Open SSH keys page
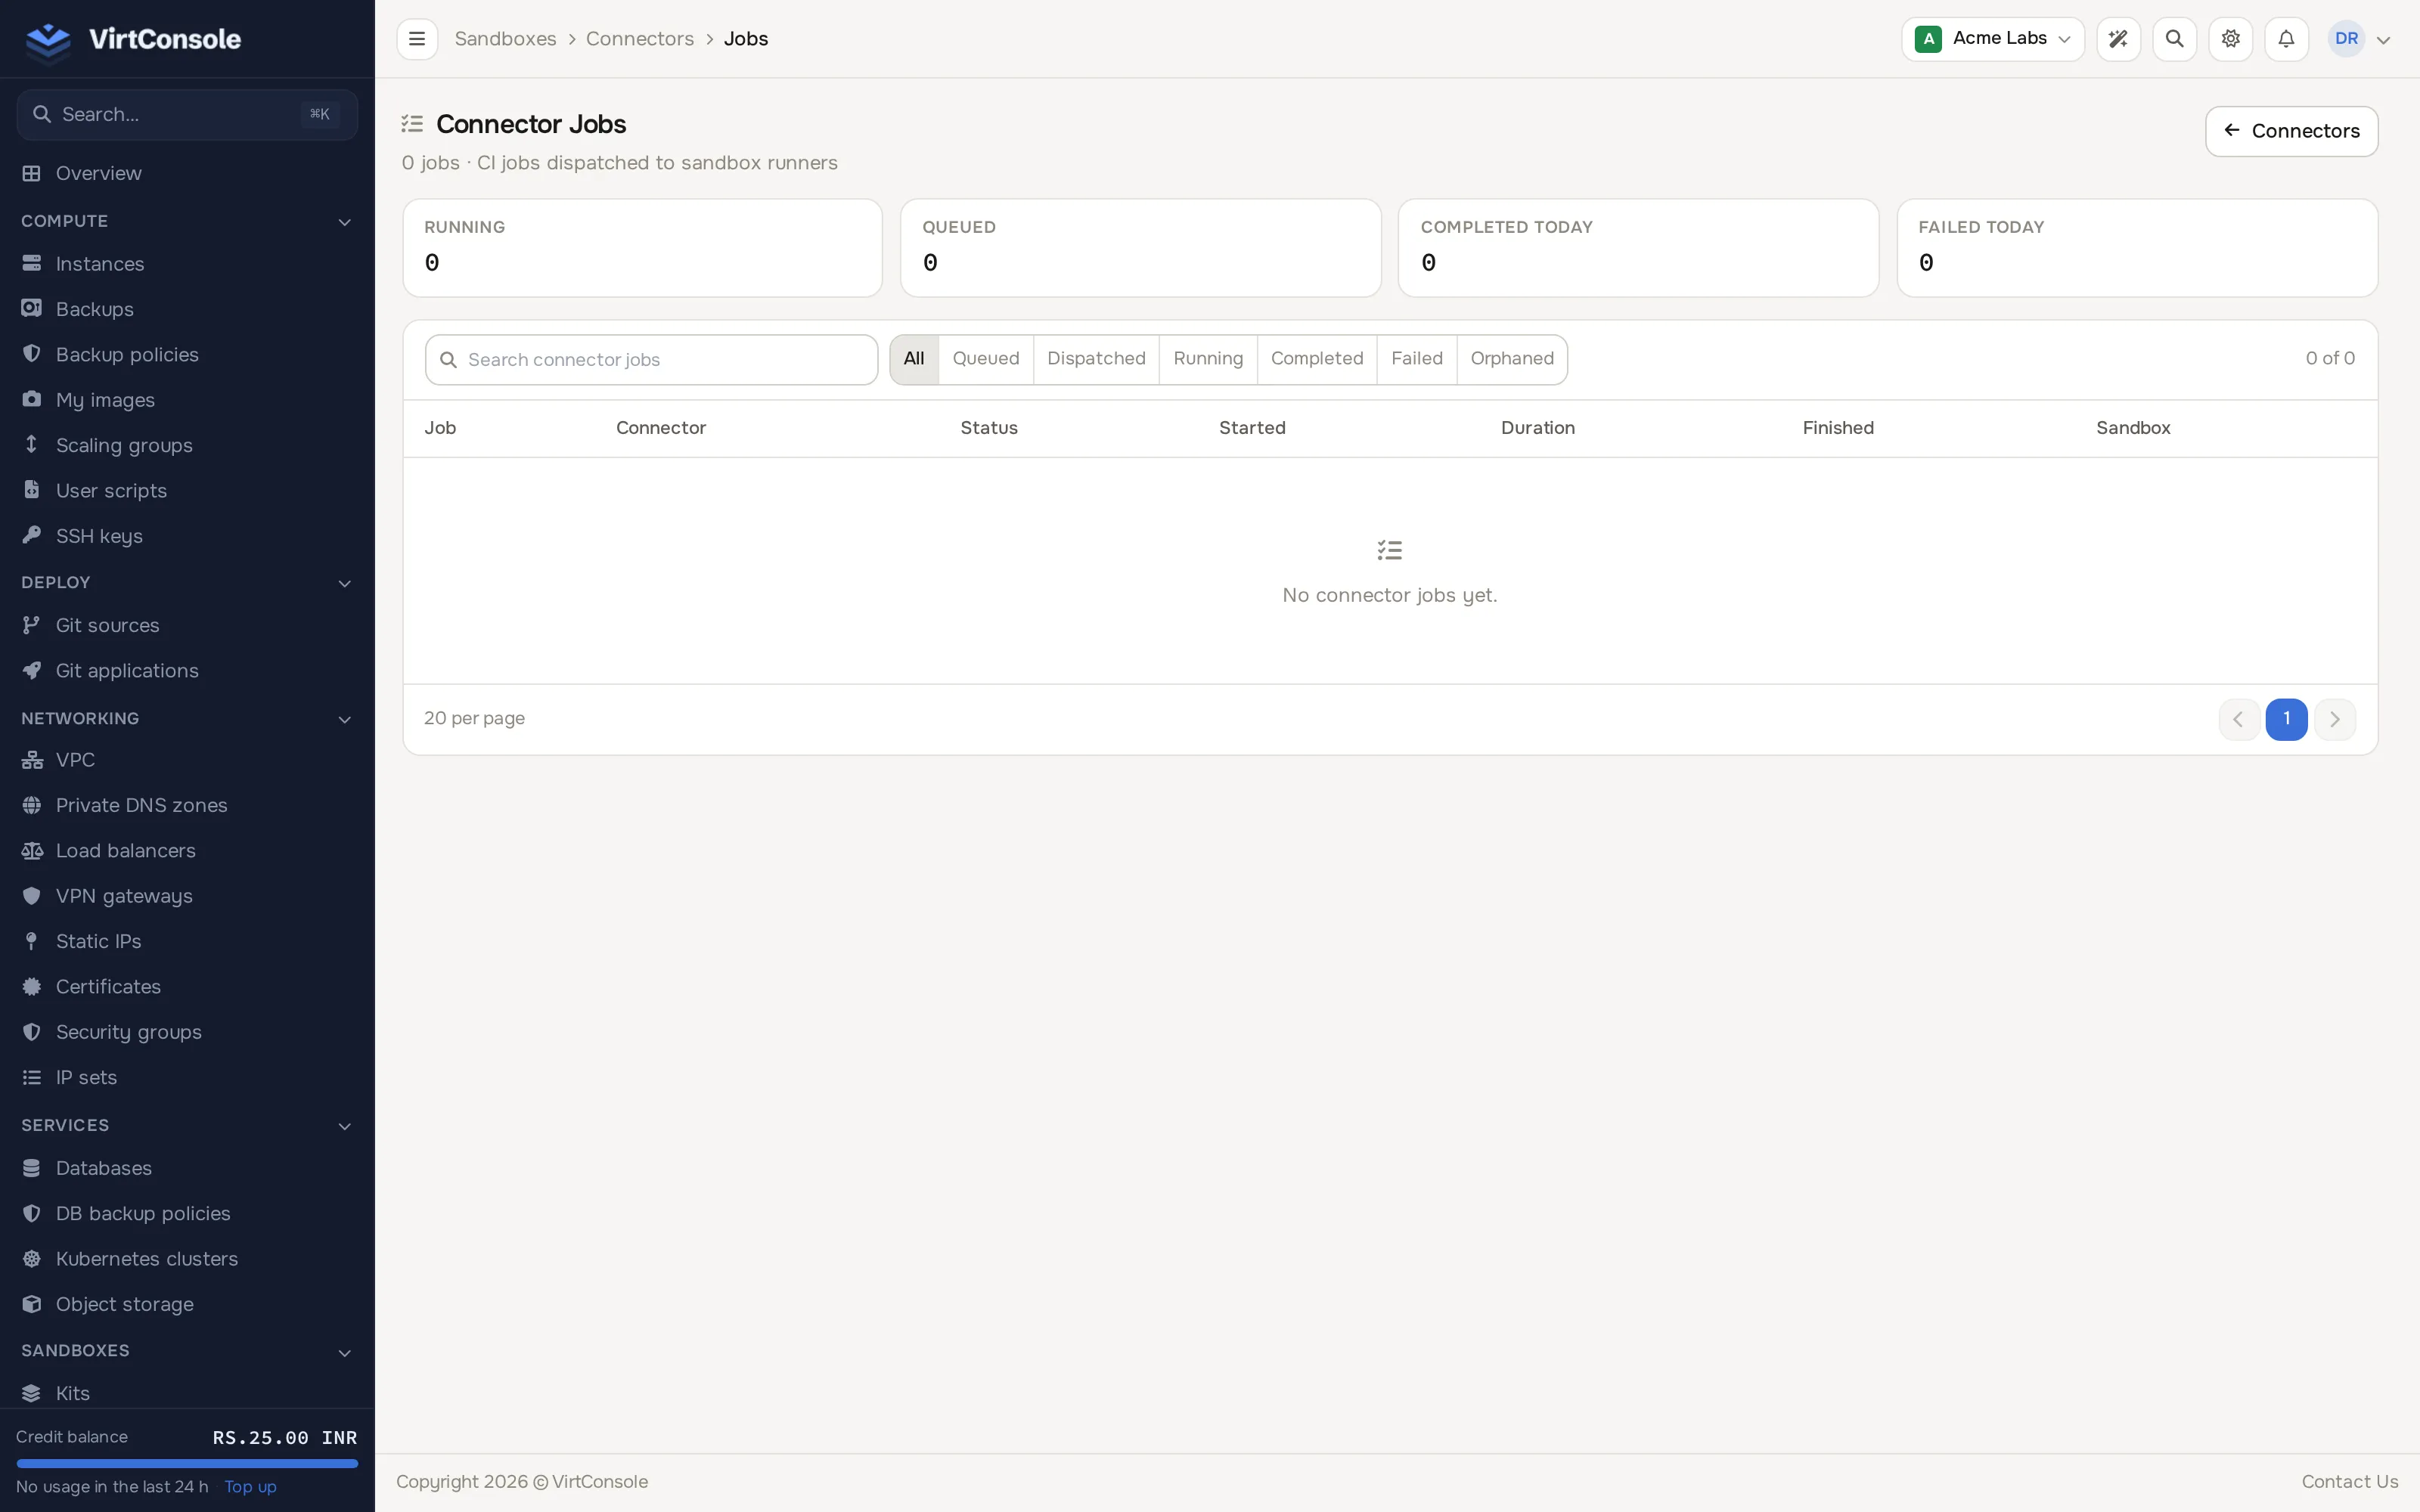This screenshot has height=1512, width=2420. point(187,536)
